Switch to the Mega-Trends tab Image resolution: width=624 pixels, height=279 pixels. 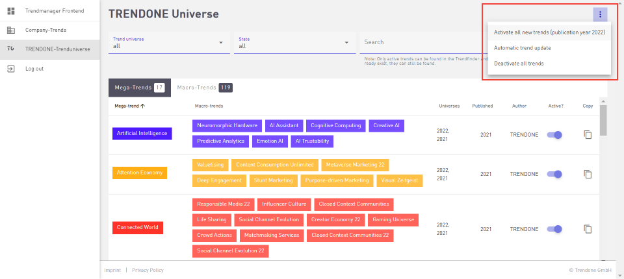[x=140, y=88]
